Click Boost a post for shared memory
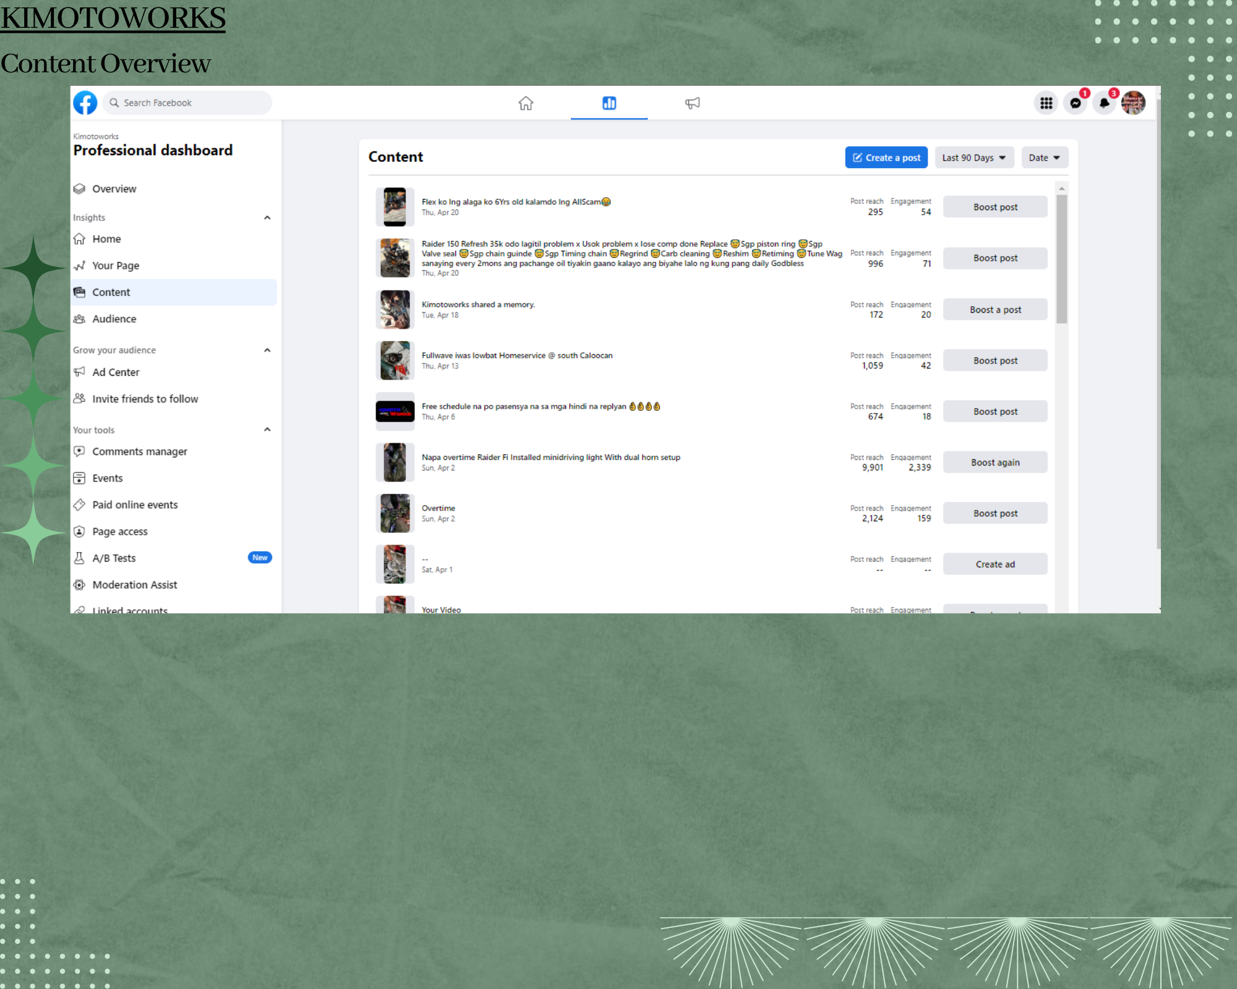The image size is (1237, 989). coord(995,310)
